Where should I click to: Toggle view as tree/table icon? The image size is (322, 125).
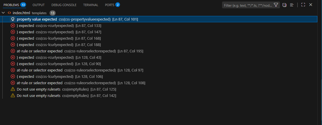point(292,5)
